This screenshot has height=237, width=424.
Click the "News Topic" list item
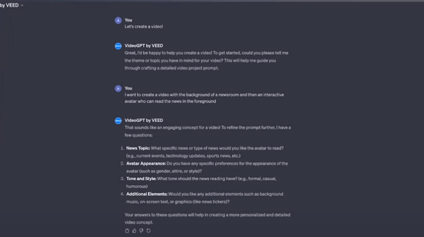click(x=205, y=152)
